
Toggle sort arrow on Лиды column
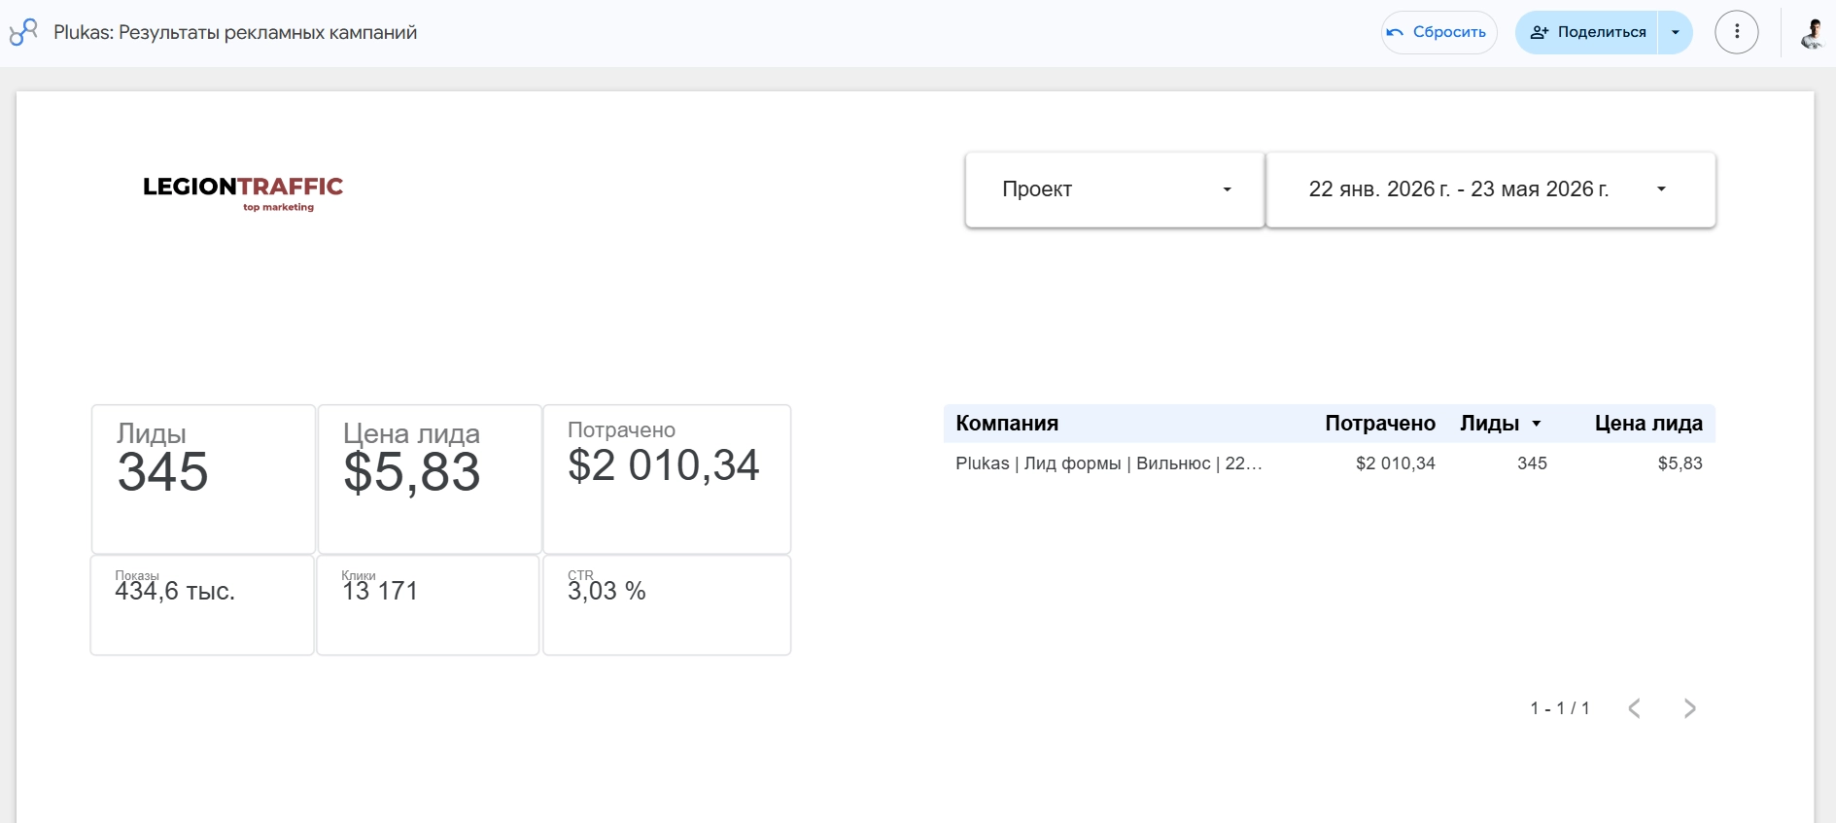click(x=1537, y=424)
